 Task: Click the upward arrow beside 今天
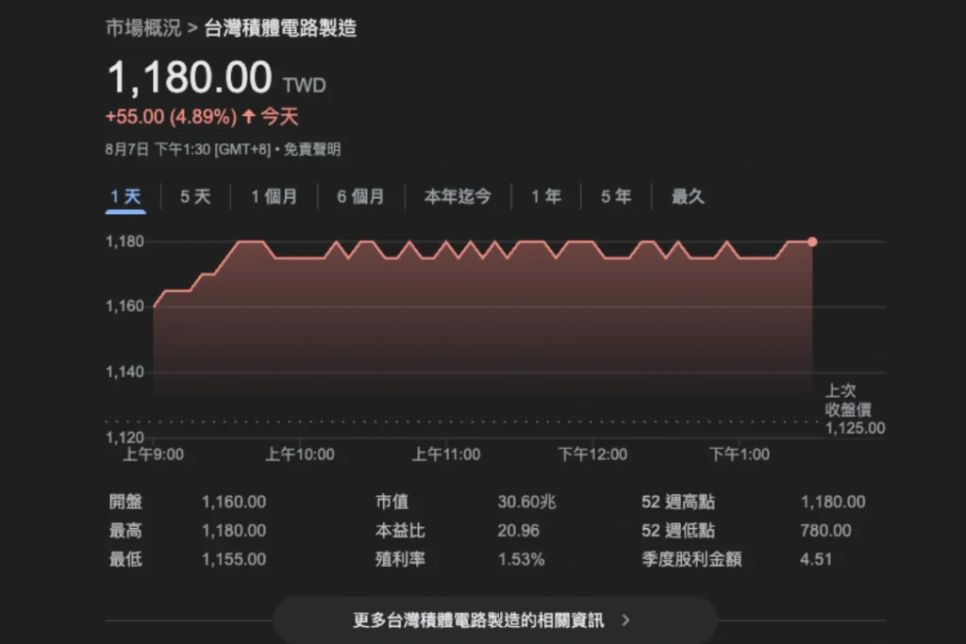pyautogui.click(x=249, y=116)
